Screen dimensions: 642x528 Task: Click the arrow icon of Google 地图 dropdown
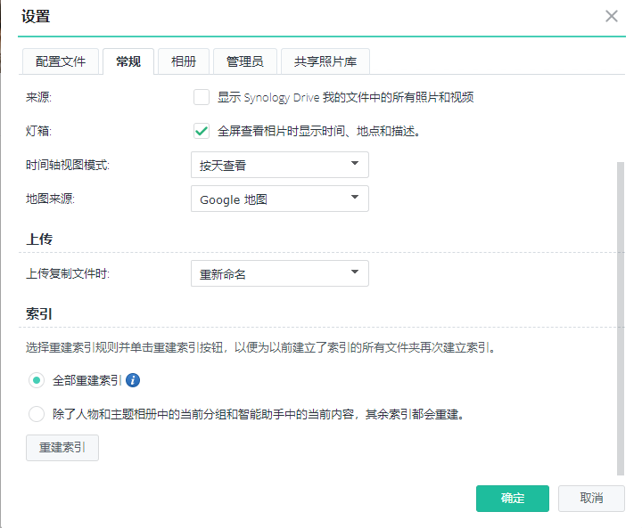pos(355,197)
